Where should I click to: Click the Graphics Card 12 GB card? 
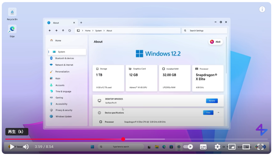click(142, 78)
